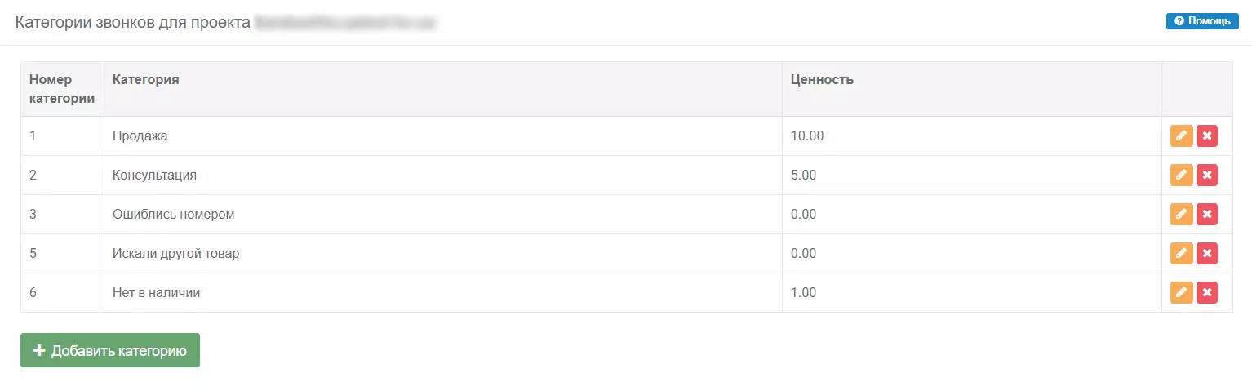Click the Добавить категорию button

[110, 350]
